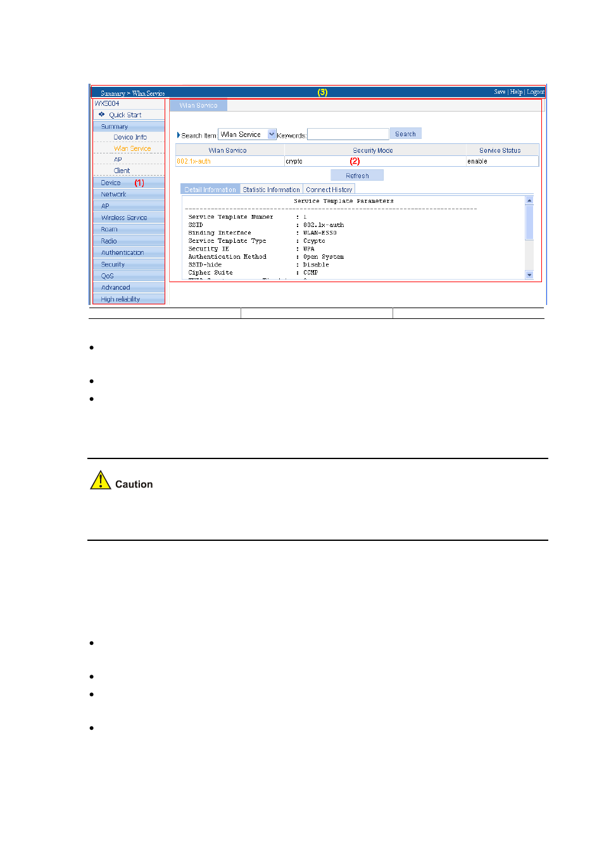Click the details panel scrollbar thumb
This screenshot has height=856, width=604.
tap(529, 222)
